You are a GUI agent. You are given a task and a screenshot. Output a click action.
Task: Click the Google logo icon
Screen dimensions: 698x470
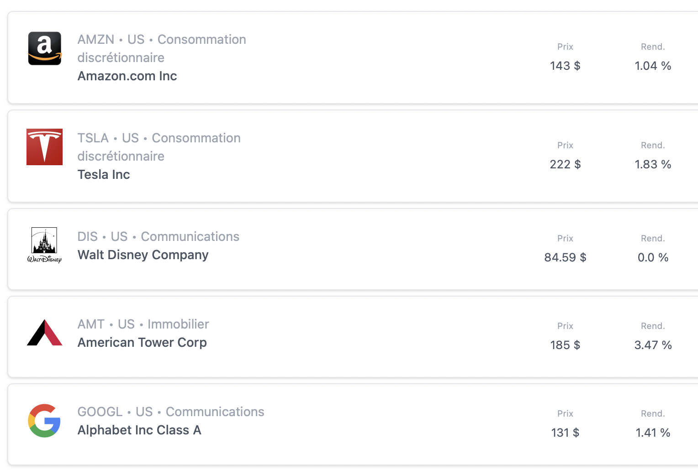(x=44, y=421)
